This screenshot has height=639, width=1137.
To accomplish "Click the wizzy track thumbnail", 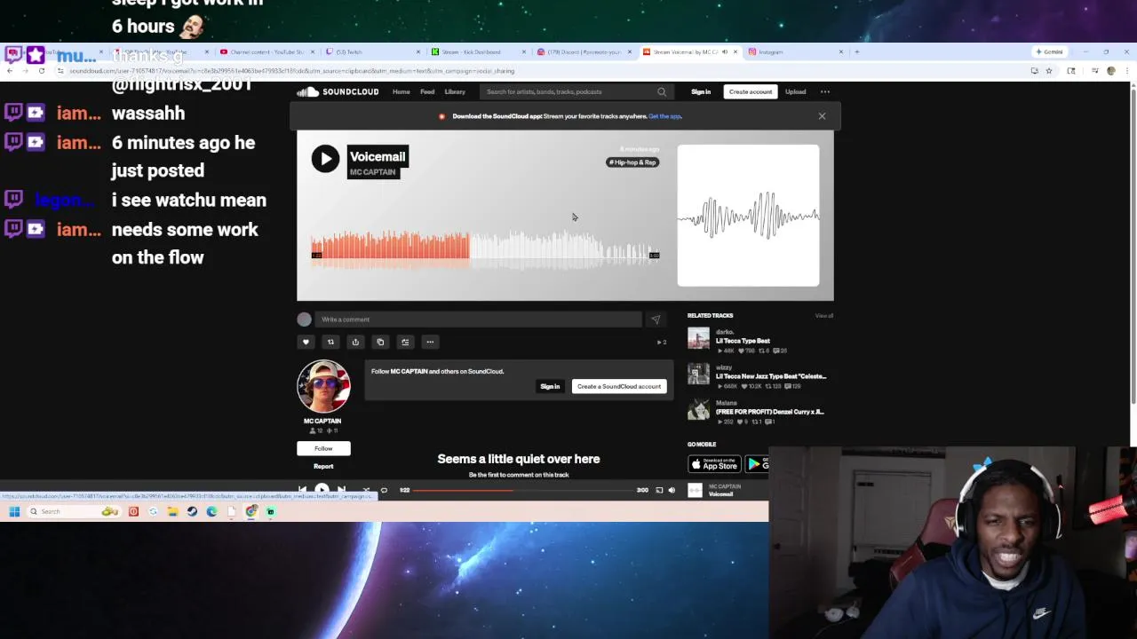I will point(699,374).
